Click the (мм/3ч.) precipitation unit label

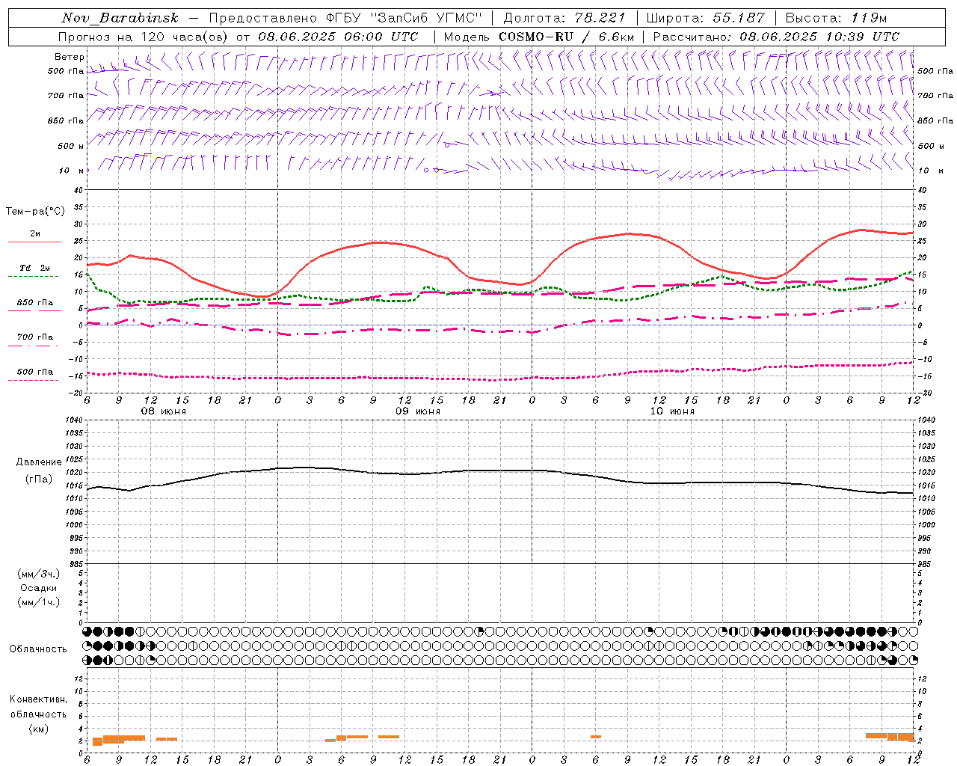tap(39, 574)
